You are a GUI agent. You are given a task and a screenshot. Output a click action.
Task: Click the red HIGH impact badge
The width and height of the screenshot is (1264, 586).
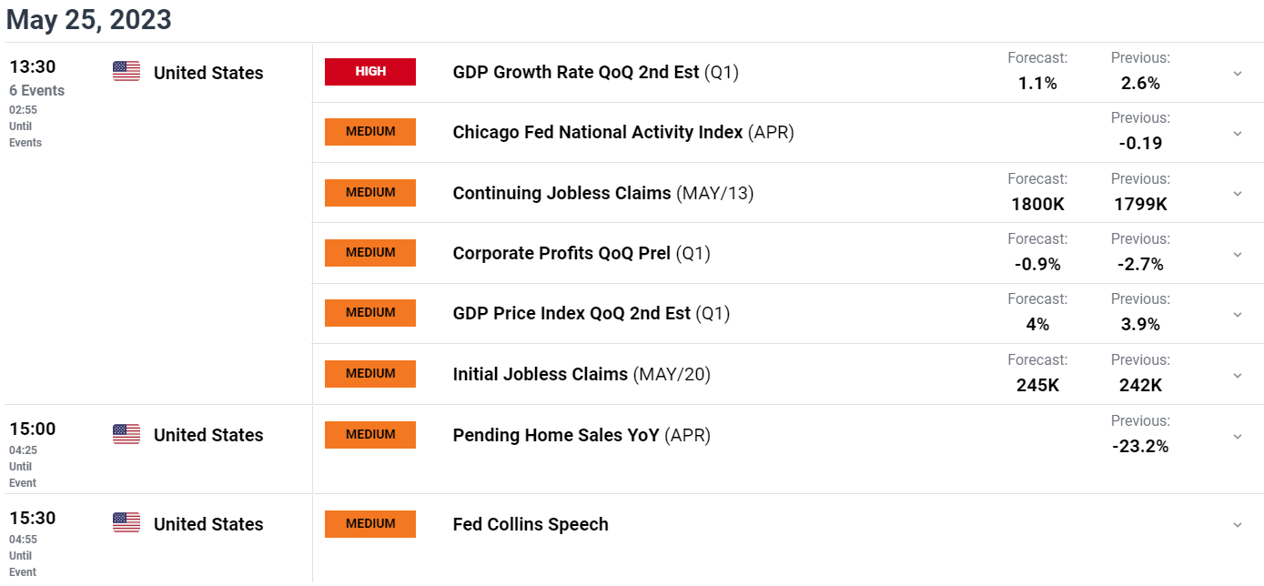(x=370, y=72)
